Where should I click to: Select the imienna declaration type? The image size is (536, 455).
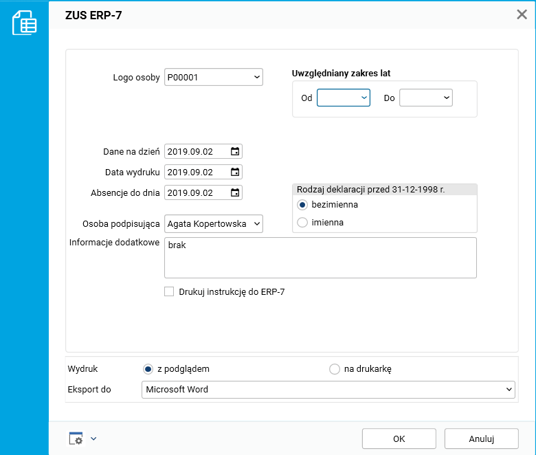pyautogui.click(x=302, y=223)
